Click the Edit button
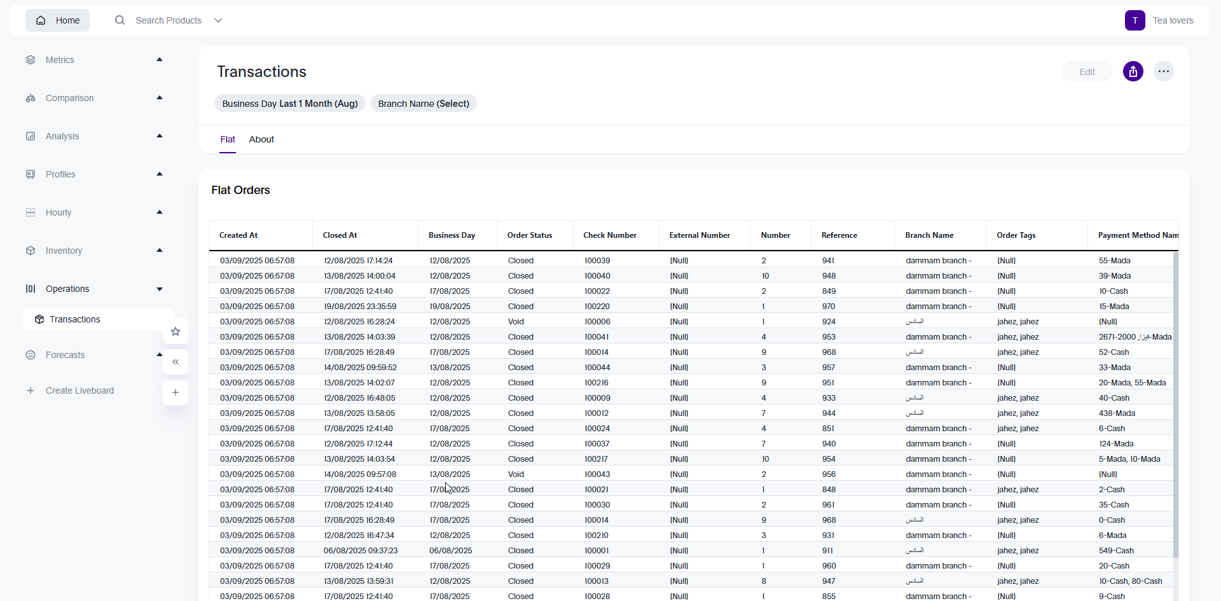This screenshot has height=601, width=1221. (1087, 72)
